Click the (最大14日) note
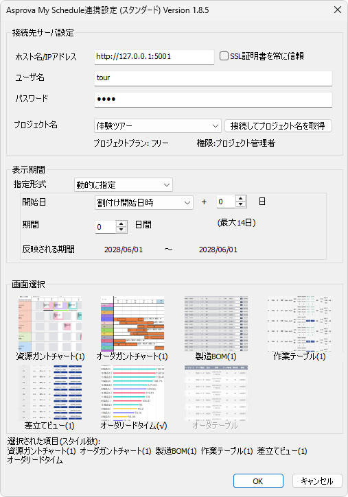348x497 pixels. point(236,223)
